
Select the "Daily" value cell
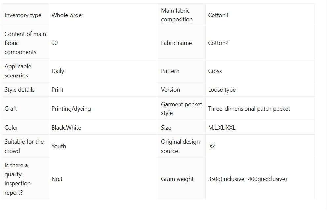pyautogui.click(x=58, y=71)
